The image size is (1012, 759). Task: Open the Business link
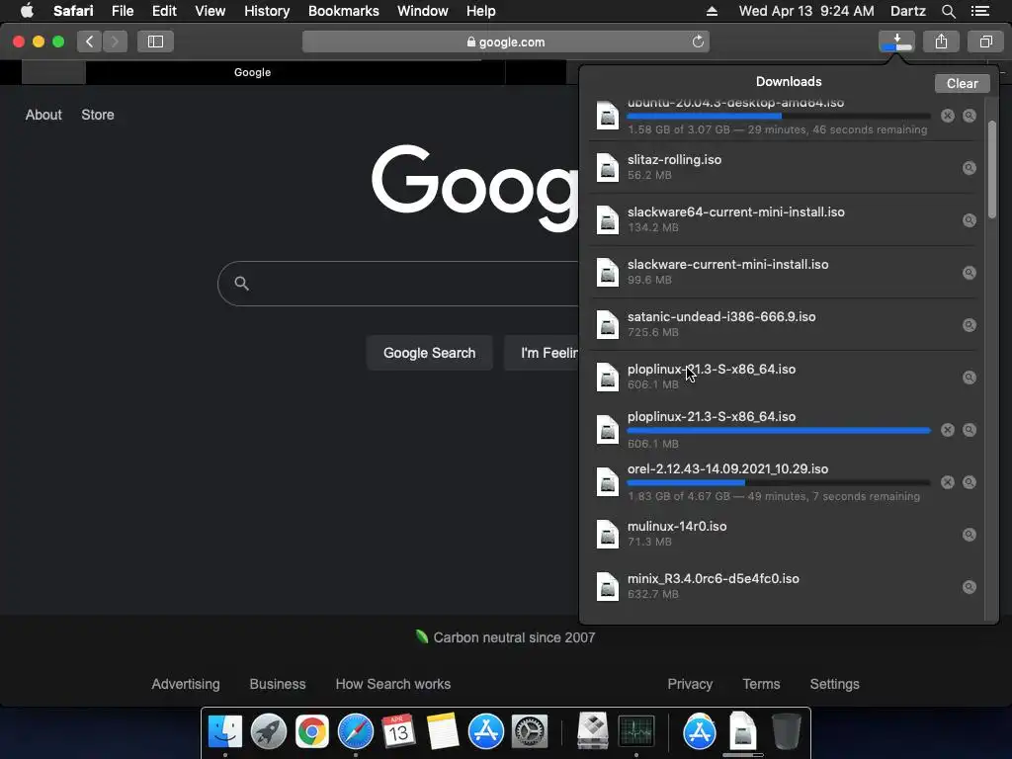coord(278,684)
